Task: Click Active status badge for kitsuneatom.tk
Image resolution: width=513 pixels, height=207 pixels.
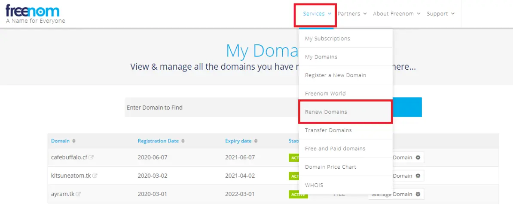Action: click(x=294, y=176)
